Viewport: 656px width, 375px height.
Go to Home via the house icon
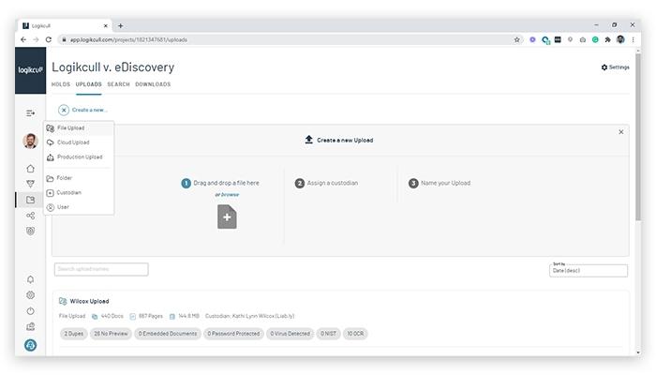[30, 169]
